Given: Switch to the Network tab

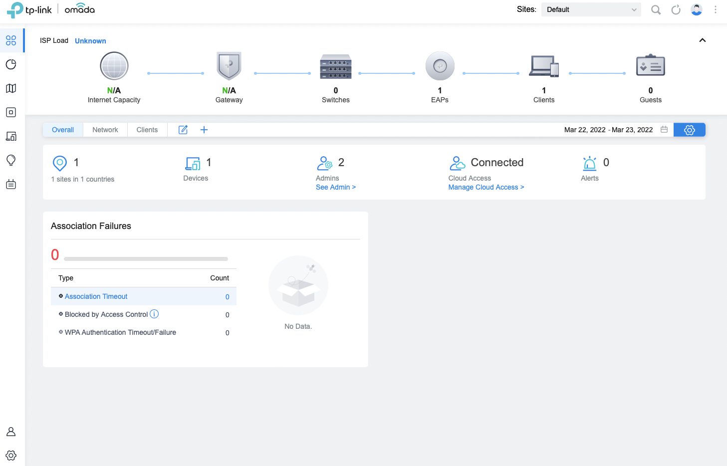Looking at the screenshot, I should click(105, 130).
